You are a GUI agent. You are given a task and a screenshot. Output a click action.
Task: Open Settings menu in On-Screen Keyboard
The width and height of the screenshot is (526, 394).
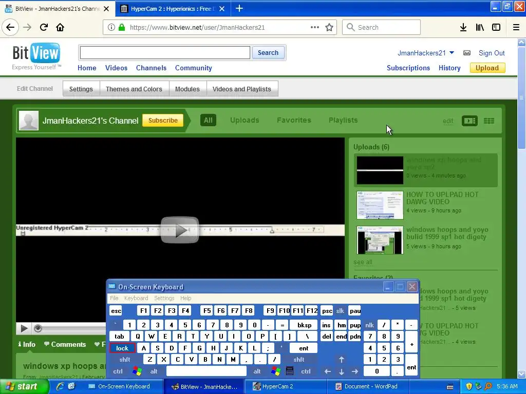tap(164, 298)
